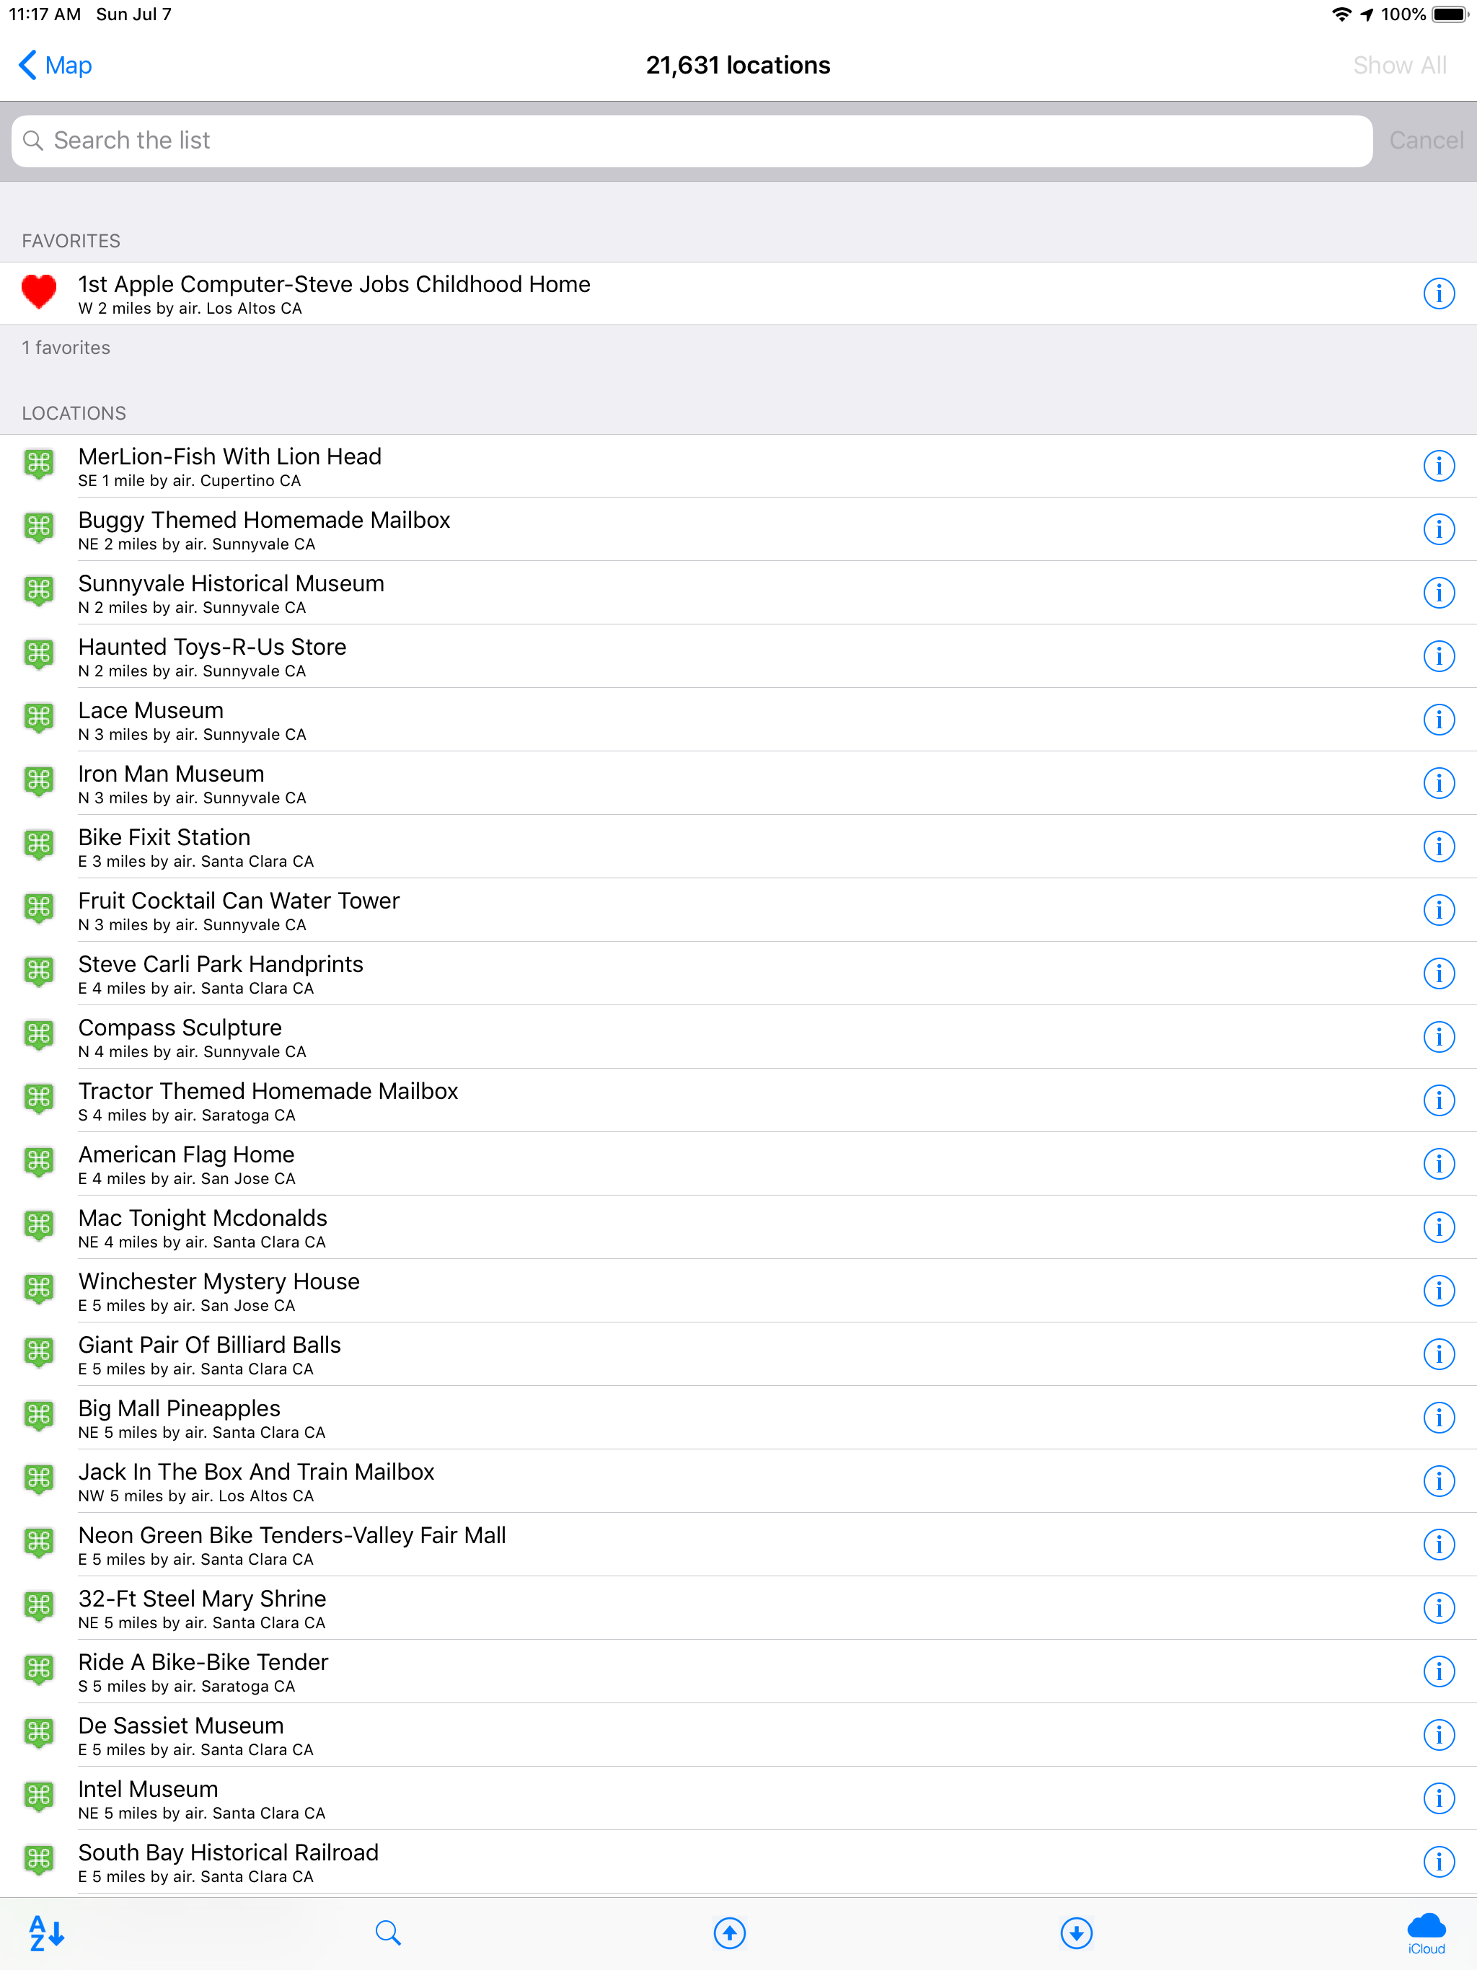Tap the green waymark icon beside Winchester Mystery House
This screenshot has width=1477, height=1970.
coord(39,1291)
